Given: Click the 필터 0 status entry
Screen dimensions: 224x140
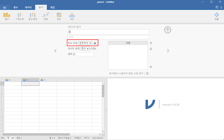Looking at the screenshot, I should click(19, 138).
